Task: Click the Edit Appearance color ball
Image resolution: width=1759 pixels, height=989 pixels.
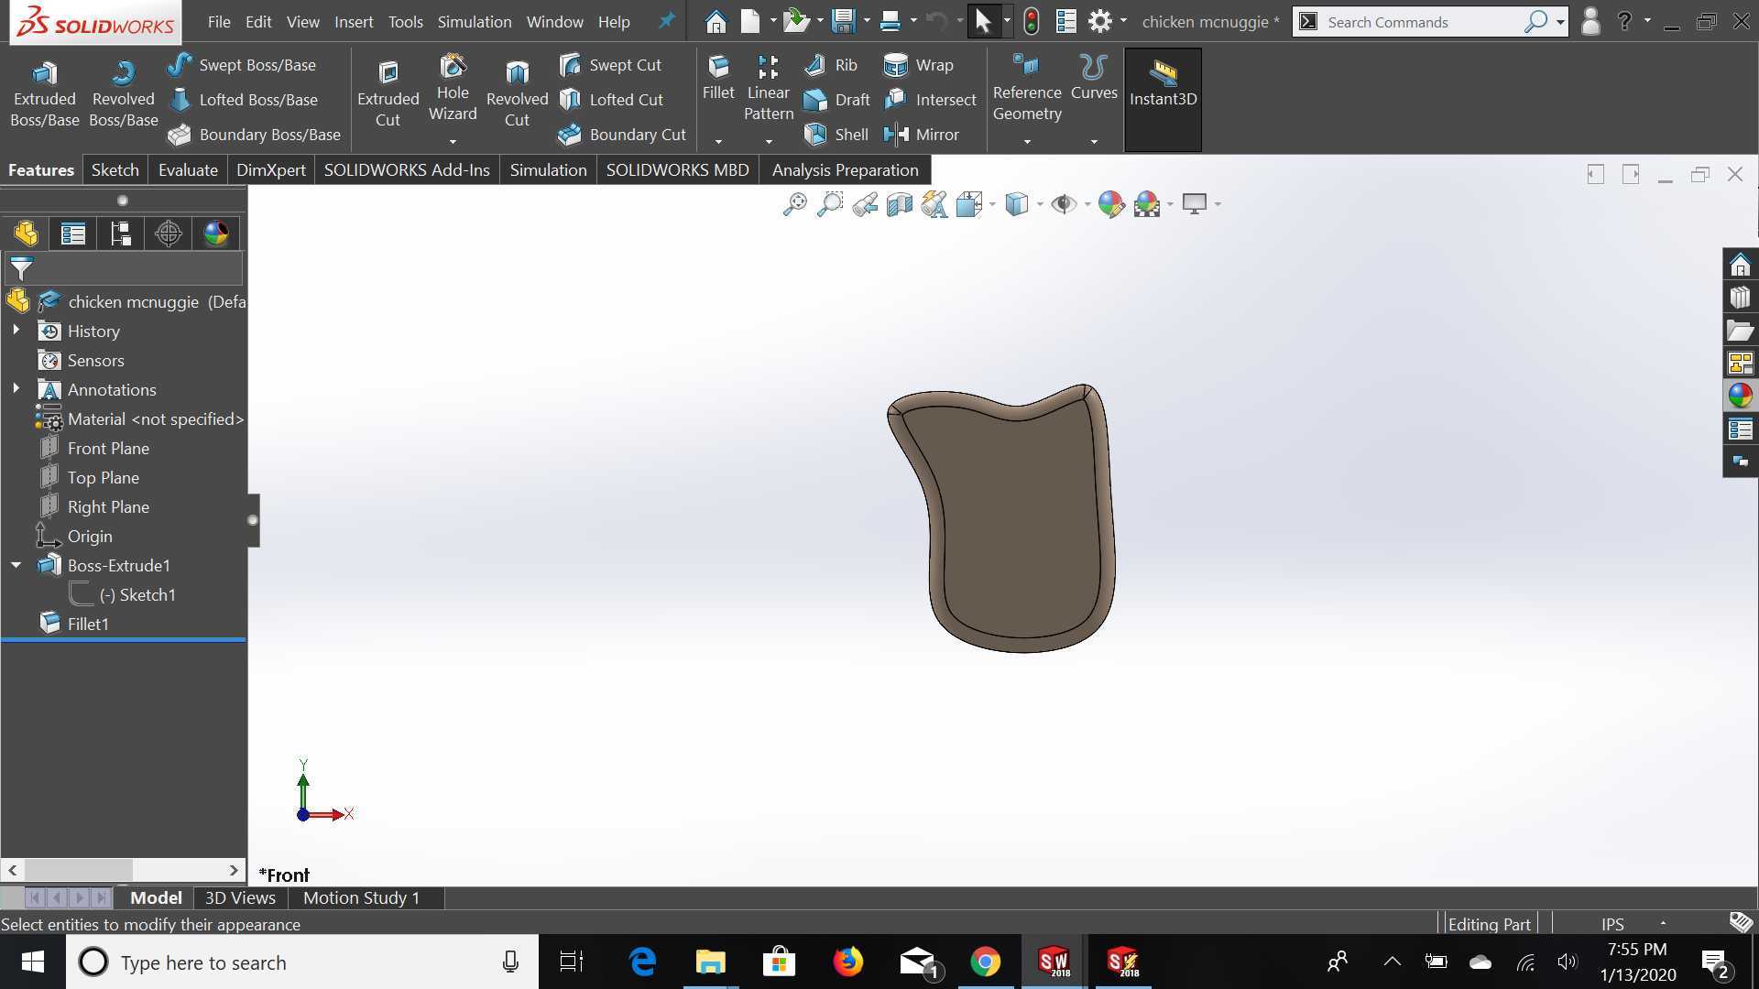Action: [x=1110, y=204]
